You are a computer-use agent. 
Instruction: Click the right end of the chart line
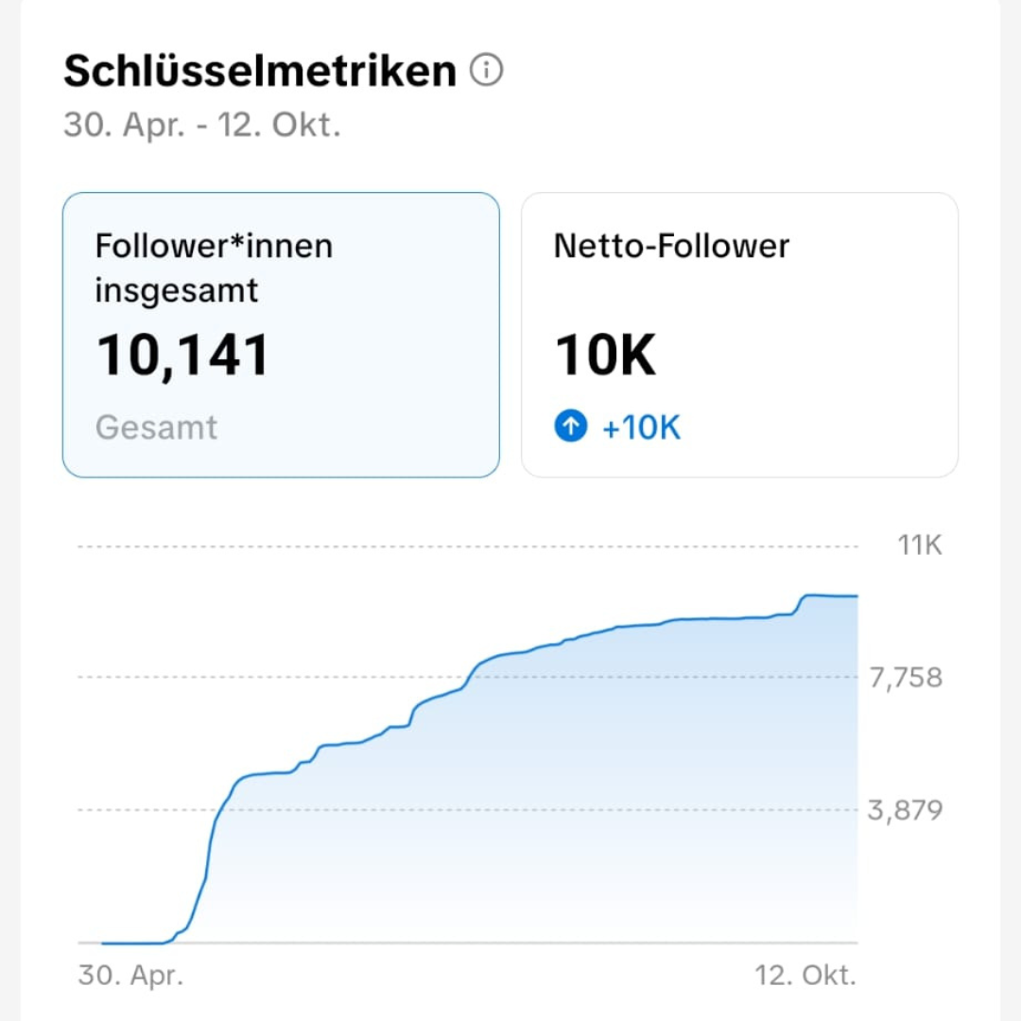coord(855,597)
